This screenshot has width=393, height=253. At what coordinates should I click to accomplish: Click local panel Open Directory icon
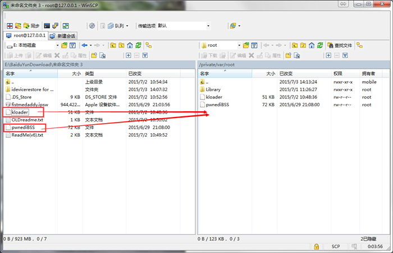pyautogui.click(x=65, y=46)
